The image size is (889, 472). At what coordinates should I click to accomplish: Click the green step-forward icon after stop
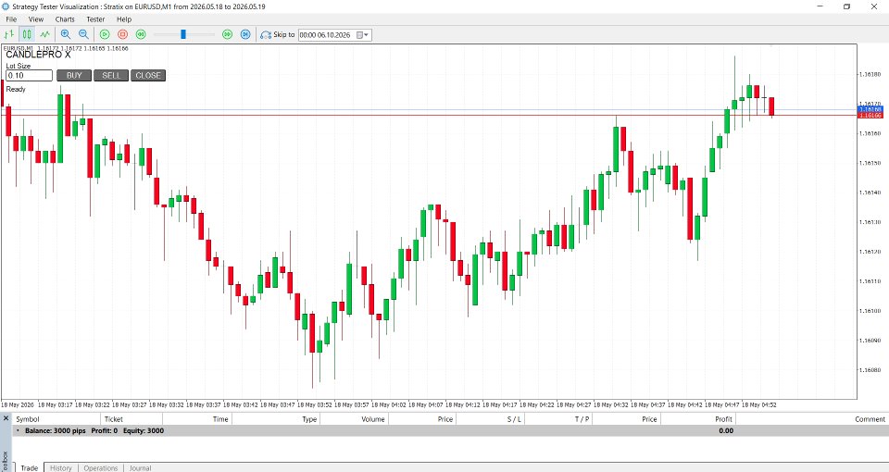pyautogui.click(x=141, y=34)
